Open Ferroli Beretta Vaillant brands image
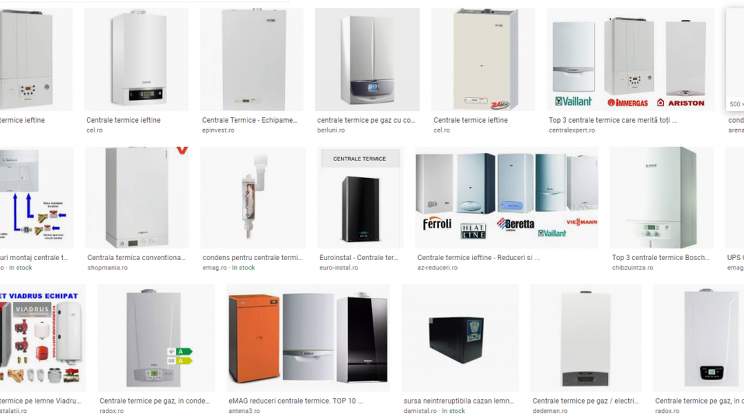This screenshot has width=744, height=420. coord(507,198)
